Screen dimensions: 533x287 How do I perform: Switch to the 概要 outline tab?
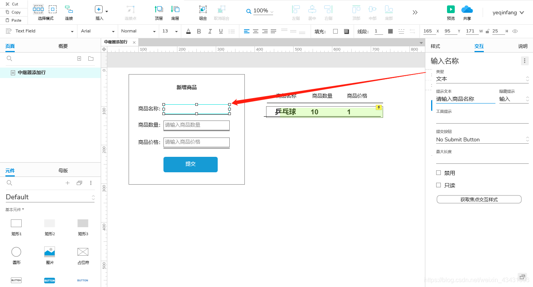click(x=63, y=46)
